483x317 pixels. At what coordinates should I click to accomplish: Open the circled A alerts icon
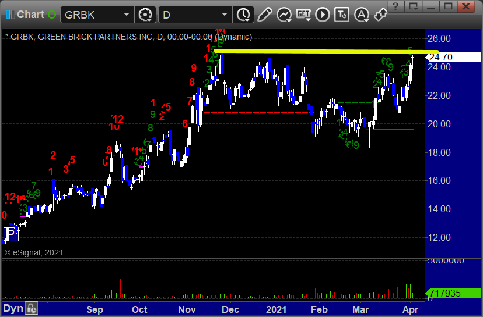pos(361,15)
